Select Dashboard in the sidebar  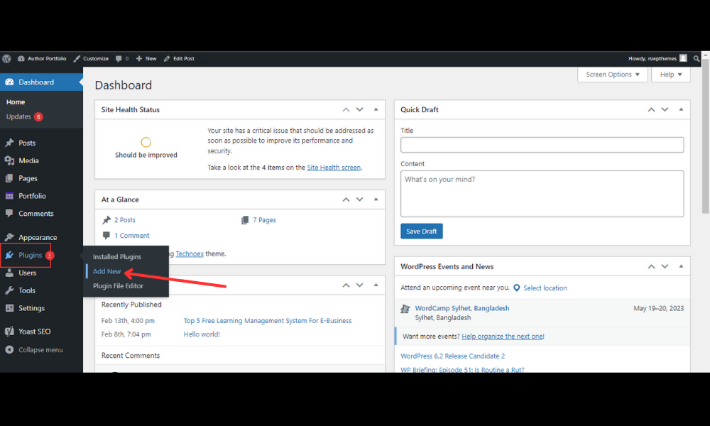coord(41,82)
